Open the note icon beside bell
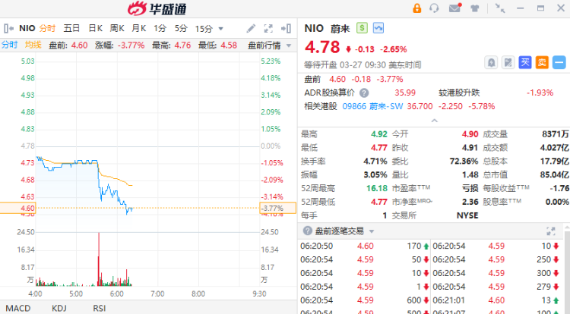 508,62
